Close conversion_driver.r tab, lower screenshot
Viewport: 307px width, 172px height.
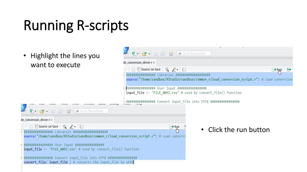coord(52,120)
